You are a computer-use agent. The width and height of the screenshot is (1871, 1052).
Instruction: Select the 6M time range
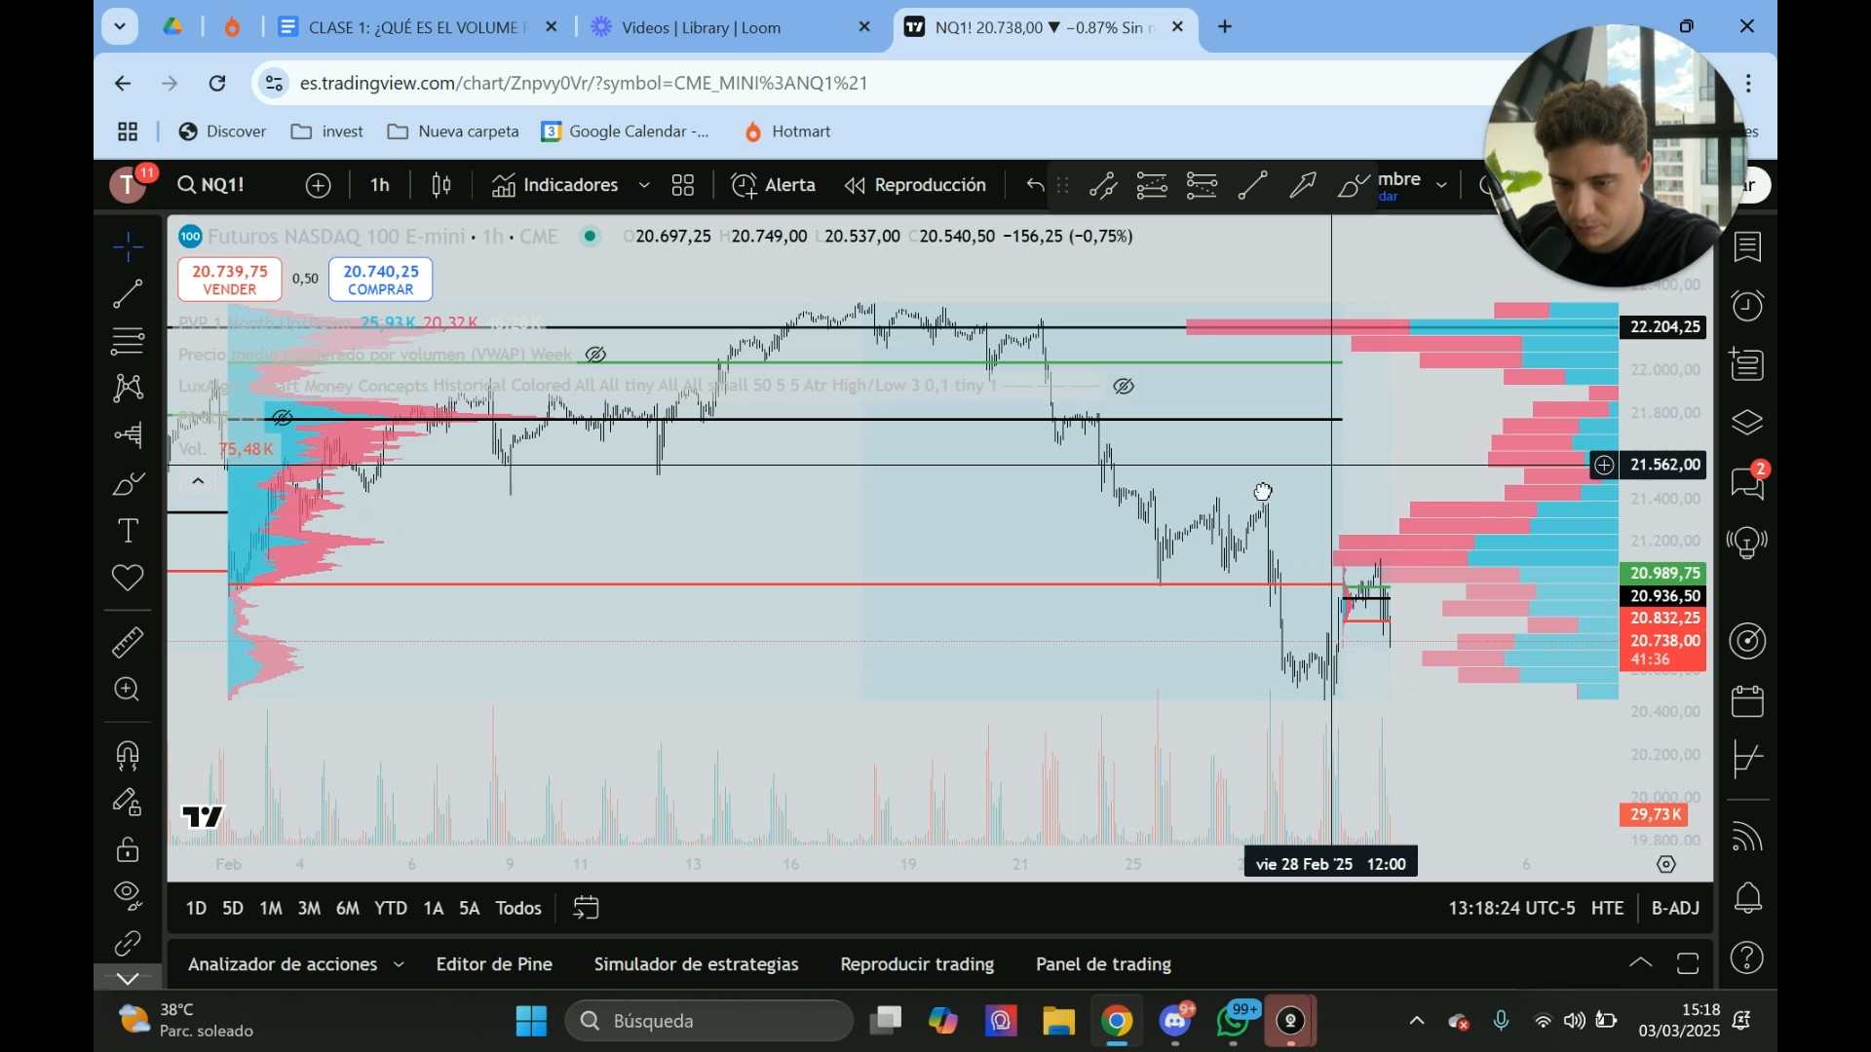[348, 909]
